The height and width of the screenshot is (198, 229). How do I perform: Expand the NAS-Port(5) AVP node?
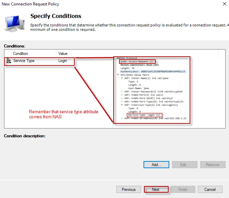(122, 95)
